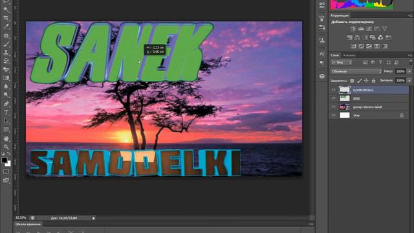This screenshot has height=233, width=414.
Task: Select the Шкала времени timeline tab
Action: 28,225
